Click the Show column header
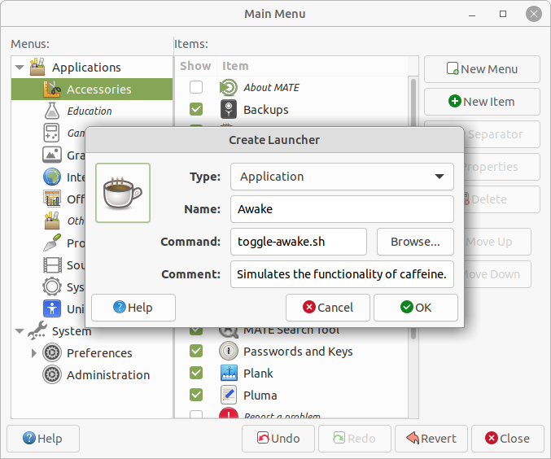 (x=195, y=66)
